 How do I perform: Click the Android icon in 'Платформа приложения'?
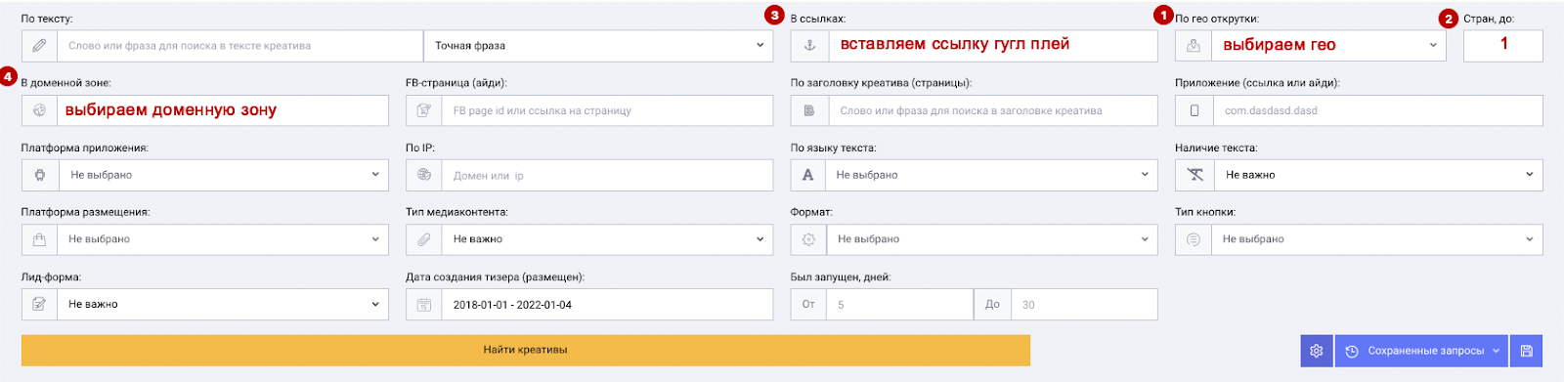pos(39,175)
